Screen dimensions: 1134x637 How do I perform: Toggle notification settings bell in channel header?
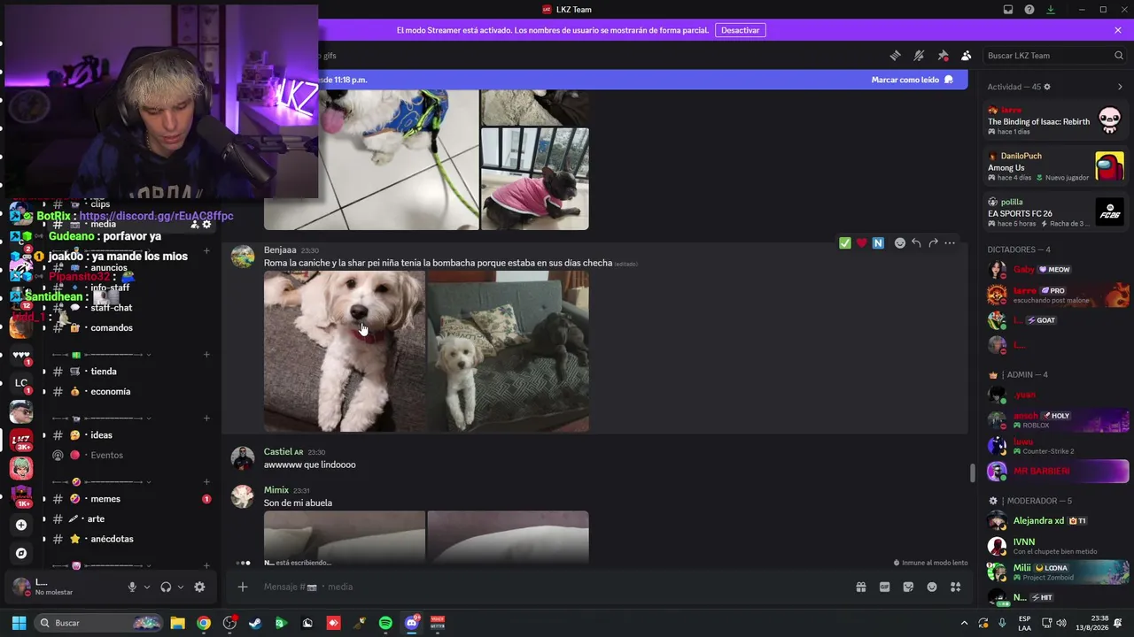tap(919, 56)
